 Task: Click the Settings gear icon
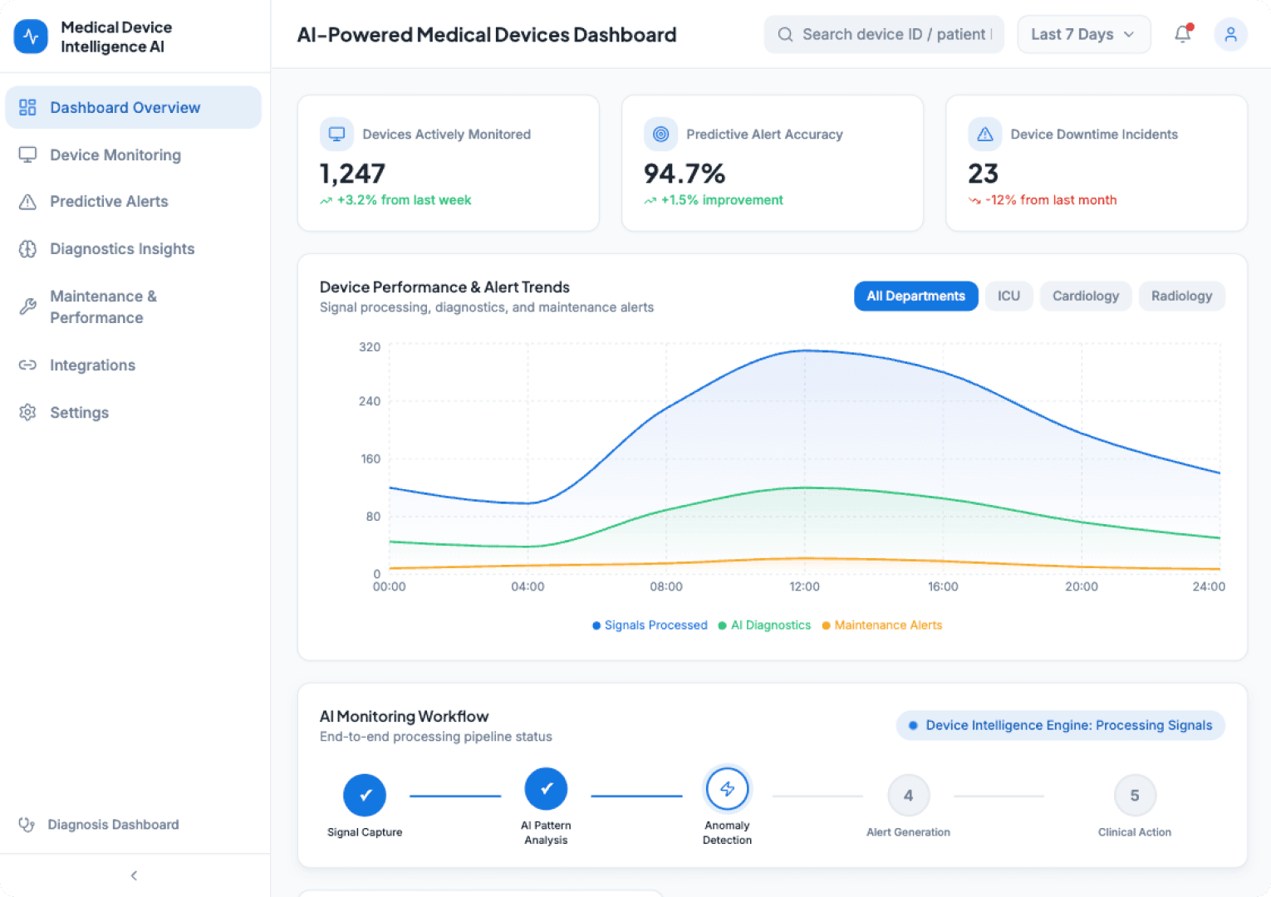coord(27,412)
